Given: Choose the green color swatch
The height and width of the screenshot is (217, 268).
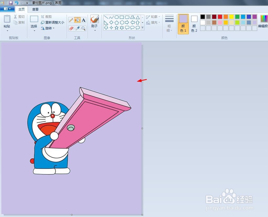Looking at the screenshot, I should tap(237, 17).
